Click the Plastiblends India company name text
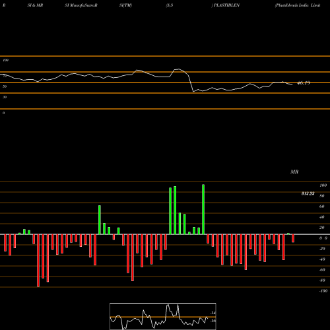Image resolution: width=330 pixels, height=330 pixels. click(x=298, y=5)
